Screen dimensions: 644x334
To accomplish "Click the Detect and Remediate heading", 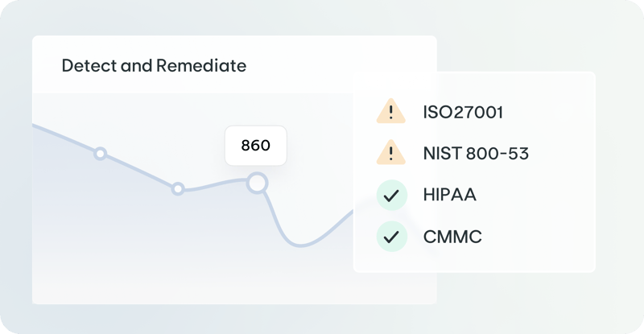I will (154, 66).
